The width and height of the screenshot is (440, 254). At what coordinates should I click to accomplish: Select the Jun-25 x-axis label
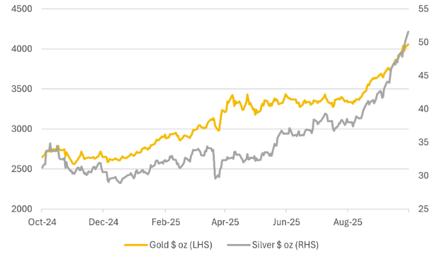tap(286, 221)
